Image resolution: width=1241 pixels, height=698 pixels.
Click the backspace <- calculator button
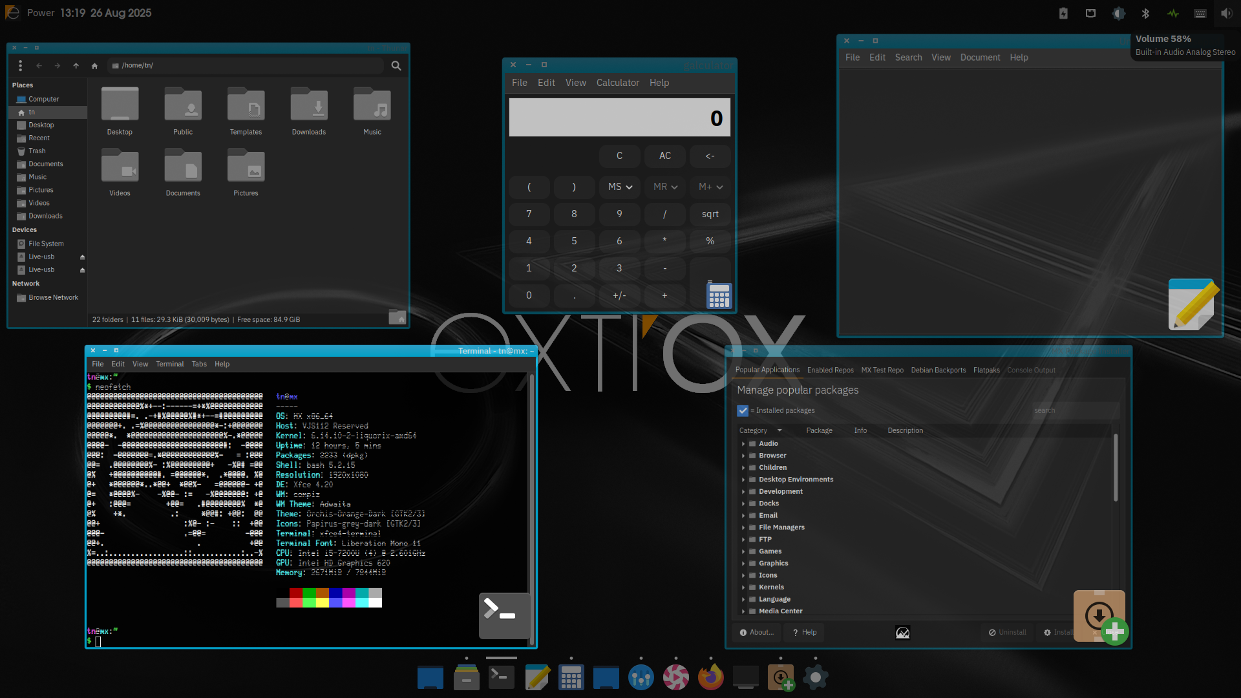click(x=710, y=156)
